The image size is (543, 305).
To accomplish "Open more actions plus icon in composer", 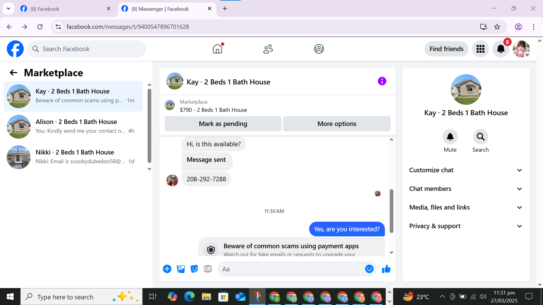I will (x=167, y=269).
